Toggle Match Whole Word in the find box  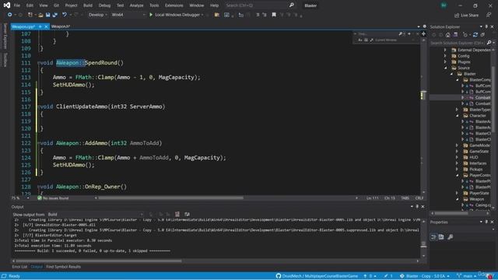[366, 40]
